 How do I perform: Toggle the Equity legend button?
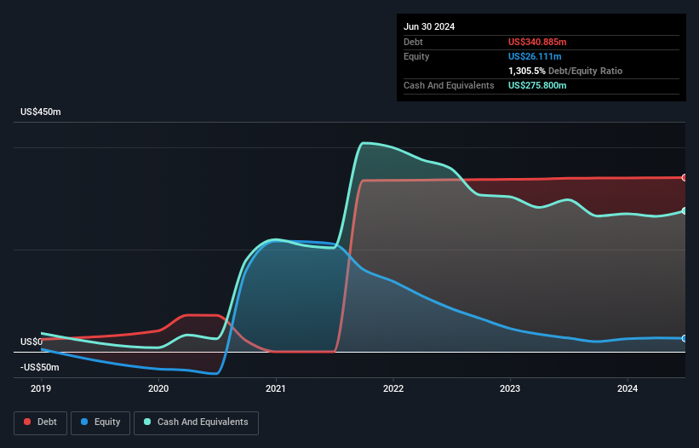click(100, 422)
